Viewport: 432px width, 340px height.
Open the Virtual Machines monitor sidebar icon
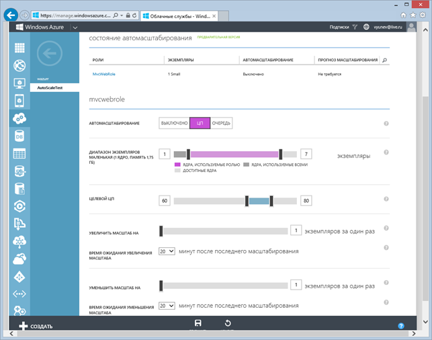pos(19,83)
